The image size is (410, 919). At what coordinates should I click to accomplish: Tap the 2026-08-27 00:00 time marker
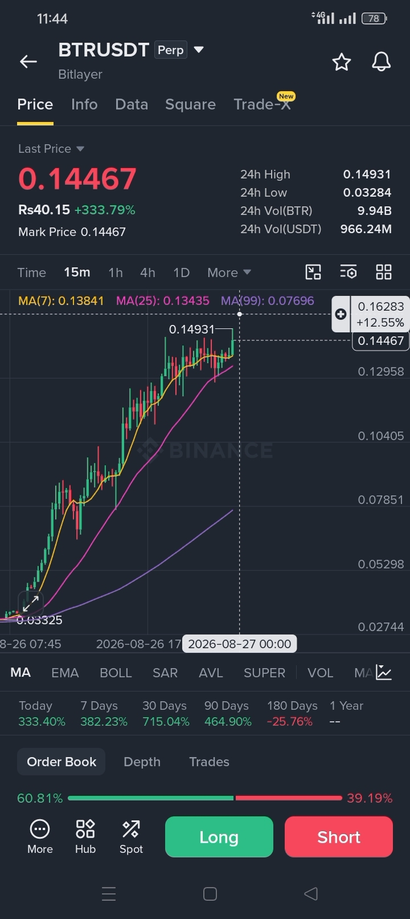coord(239,644)
